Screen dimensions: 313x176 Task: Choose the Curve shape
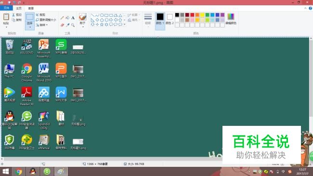click(97, 15)
